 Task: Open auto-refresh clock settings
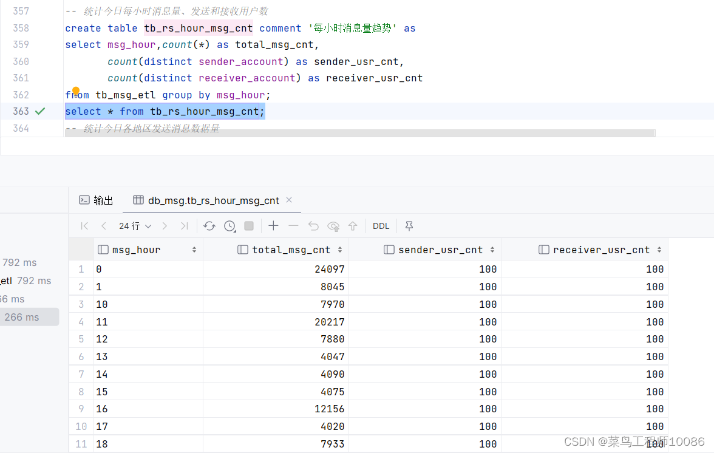click(x=230, y=226)
